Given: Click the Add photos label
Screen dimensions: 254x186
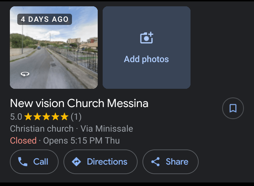Looking at the screenshot, I should (x=146, y=59).
